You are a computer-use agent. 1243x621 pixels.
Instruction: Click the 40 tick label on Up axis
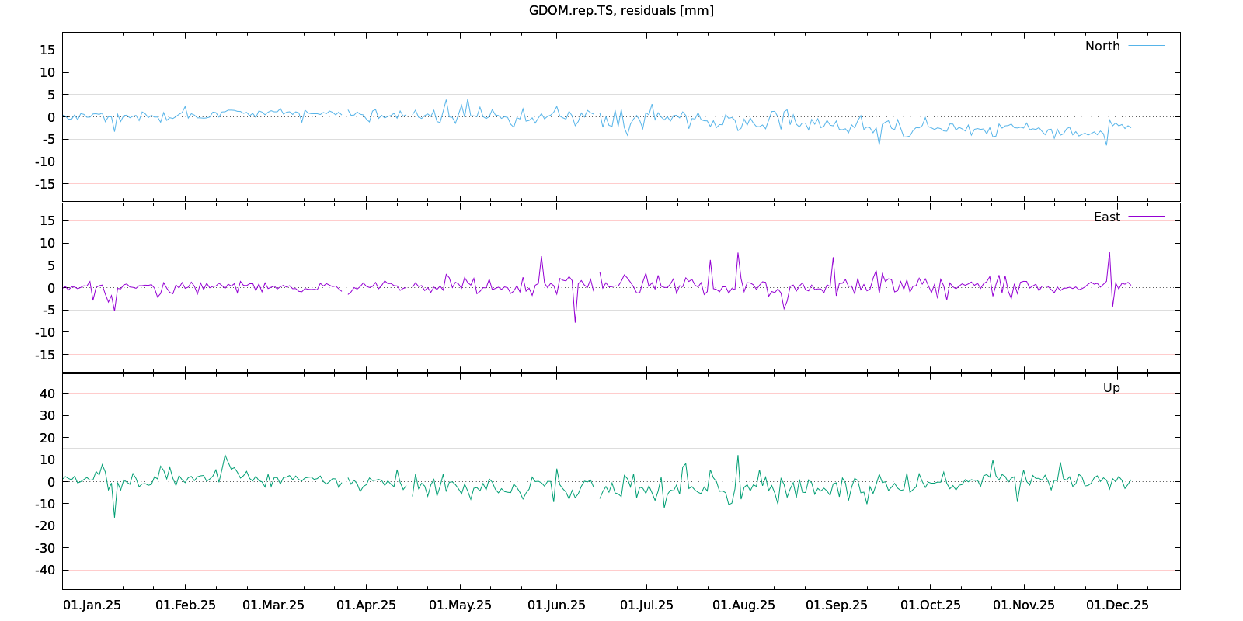point(47,394)
